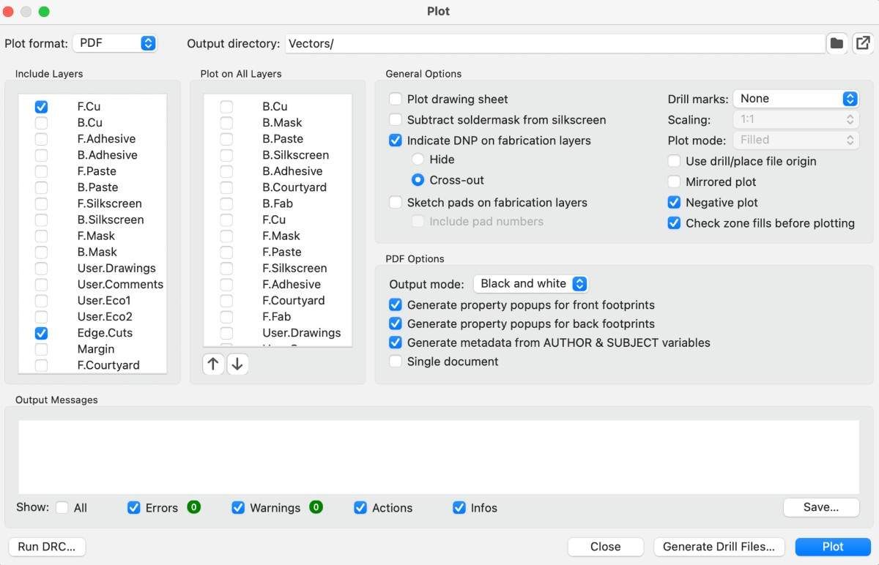Open the Drill marks dropdown
Image resolution: width=879 pixels, height=565 pixels.
(795, 99)
